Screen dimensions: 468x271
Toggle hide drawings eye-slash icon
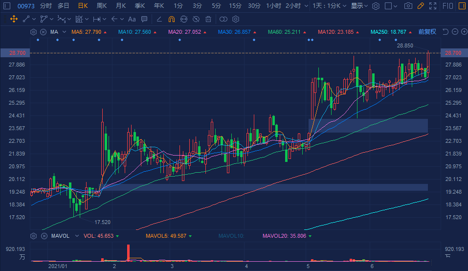point(196,19)
